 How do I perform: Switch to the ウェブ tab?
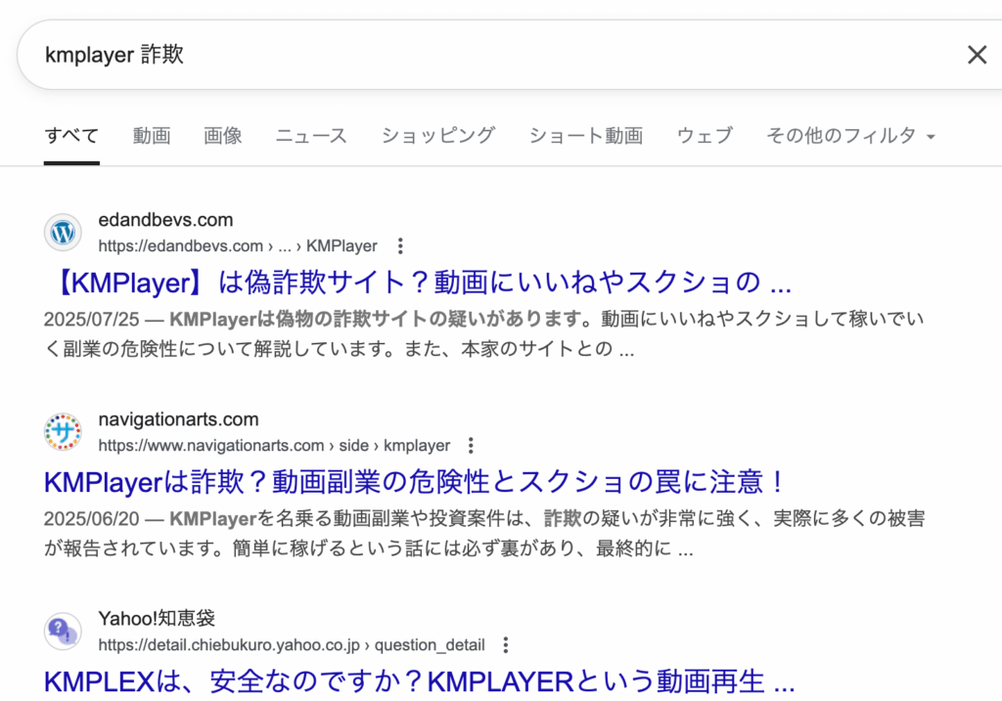pos(705,136)
